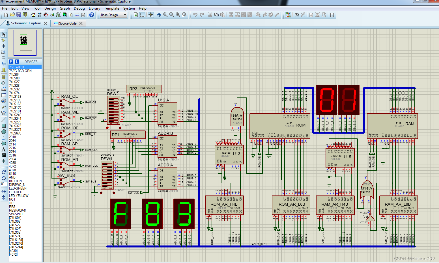Click the Cut scissors icon
This screenshot has width=439, height=263.
click(x=210, y=15)
